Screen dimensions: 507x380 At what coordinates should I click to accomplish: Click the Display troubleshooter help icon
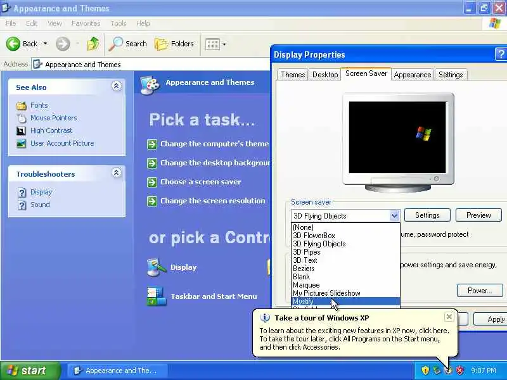click(x=22, y=193)
